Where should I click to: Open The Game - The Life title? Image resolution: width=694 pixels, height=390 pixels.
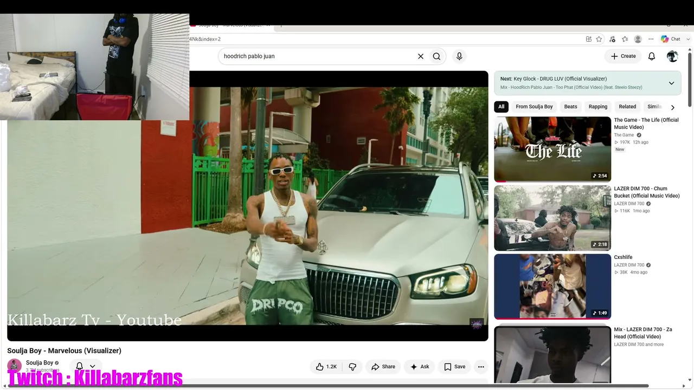point(646,123)
